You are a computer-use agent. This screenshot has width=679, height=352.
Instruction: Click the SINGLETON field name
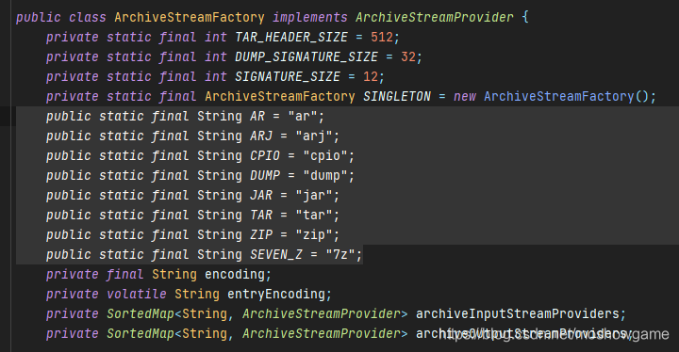coord(397,96)
